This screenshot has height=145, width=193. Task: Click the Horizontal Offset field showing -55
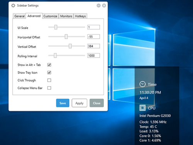click(93, 37)
